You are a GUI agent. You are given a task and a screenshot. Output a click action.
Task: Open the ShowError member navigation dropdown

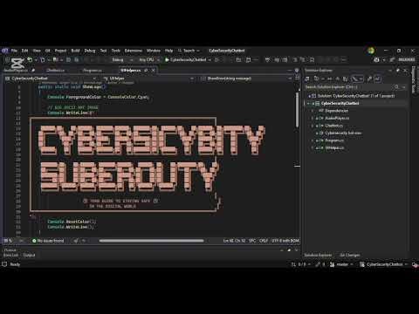coord(246,78)
